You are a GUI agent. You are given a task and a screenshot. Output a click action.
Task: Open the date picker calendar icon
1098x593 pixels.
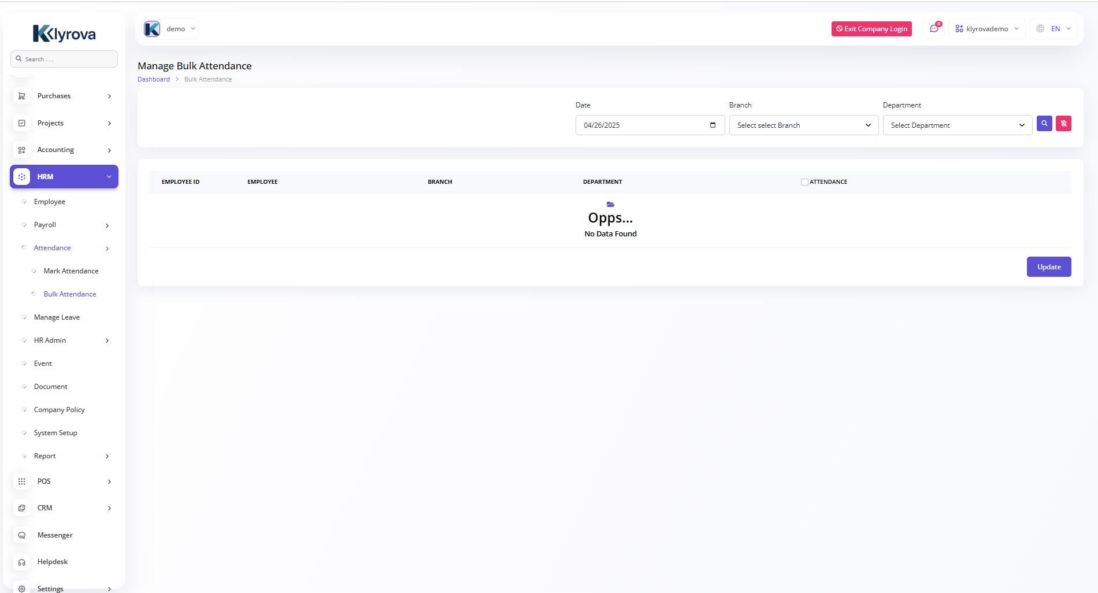point(713,125)
